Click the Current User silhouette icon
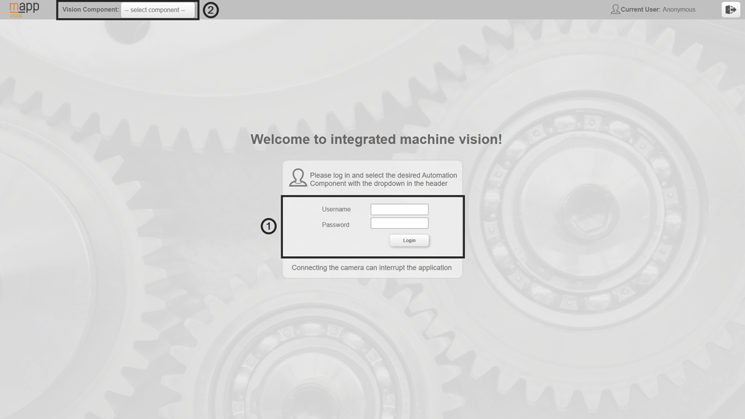745x419 pixels. pos(615,9)
